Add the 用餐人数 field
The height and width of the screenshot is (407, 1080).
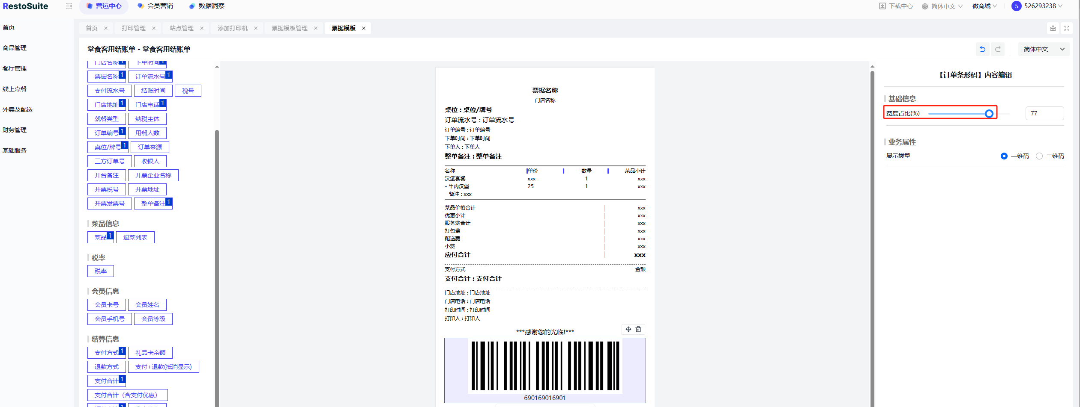[x=147, y=133]
